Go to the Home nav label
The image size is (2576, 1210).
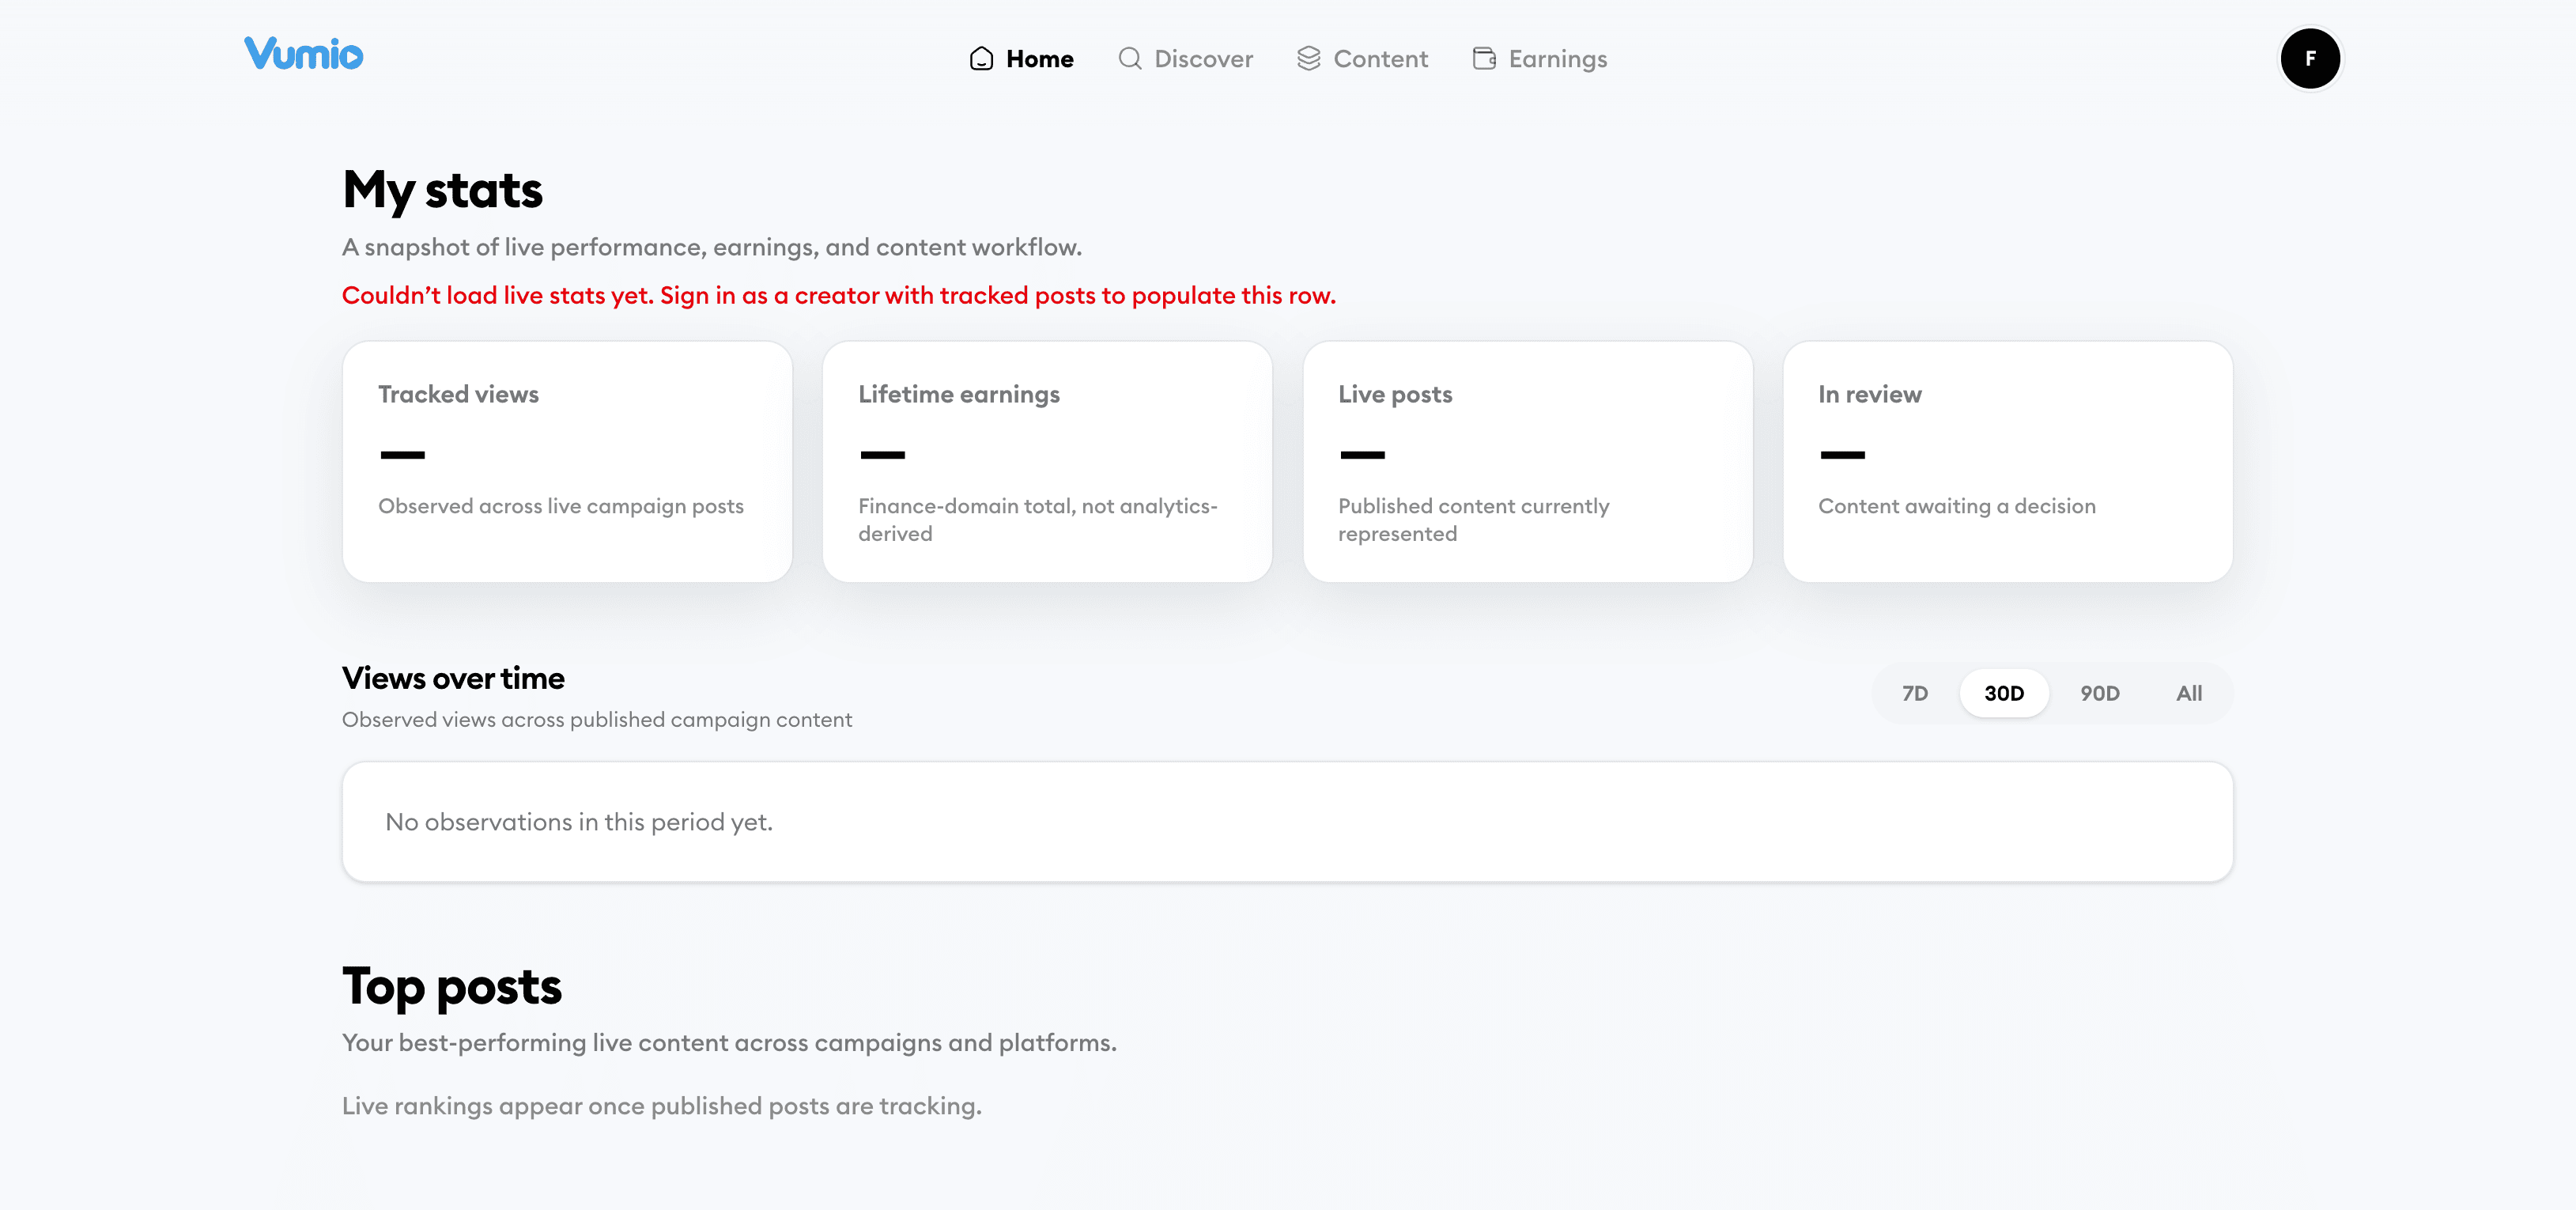pos(1039,59)
